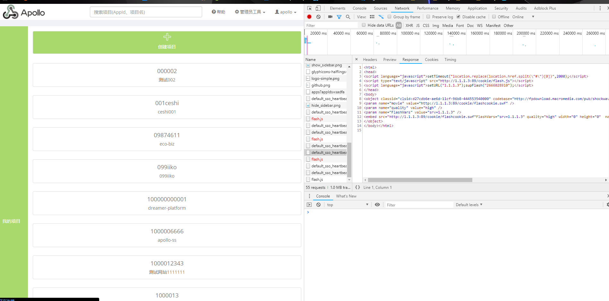Disable the Disable cache checkbox
The width and height of the screenshot is (609, 301).
click(x=458, y=17)
